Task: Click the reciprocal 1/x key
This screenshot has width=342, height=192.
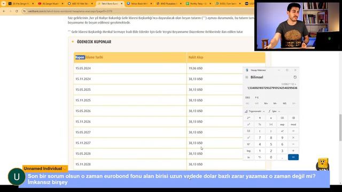Action: 260,124
